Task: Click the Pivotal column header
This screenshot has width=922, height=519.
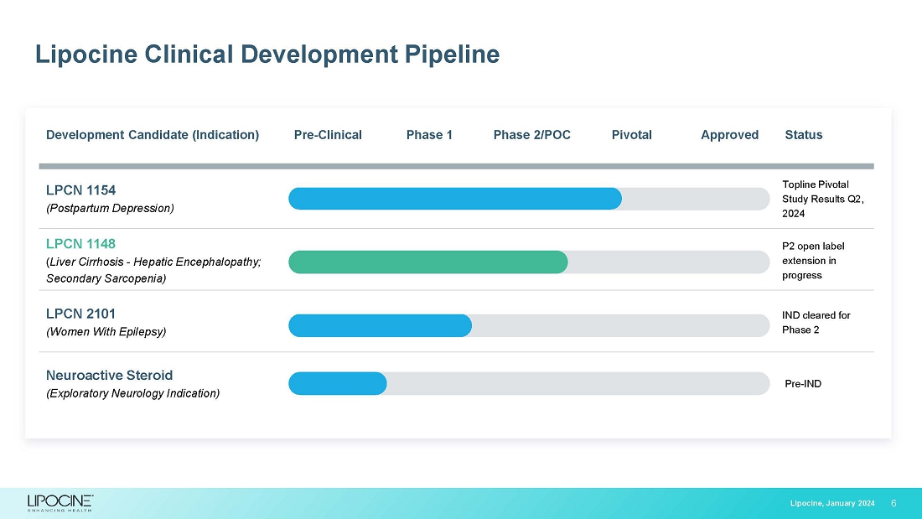Action: [631, 135]
